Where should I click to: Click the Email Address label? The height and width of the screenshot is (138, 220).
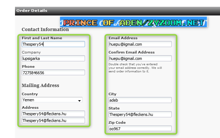[123, 38]
